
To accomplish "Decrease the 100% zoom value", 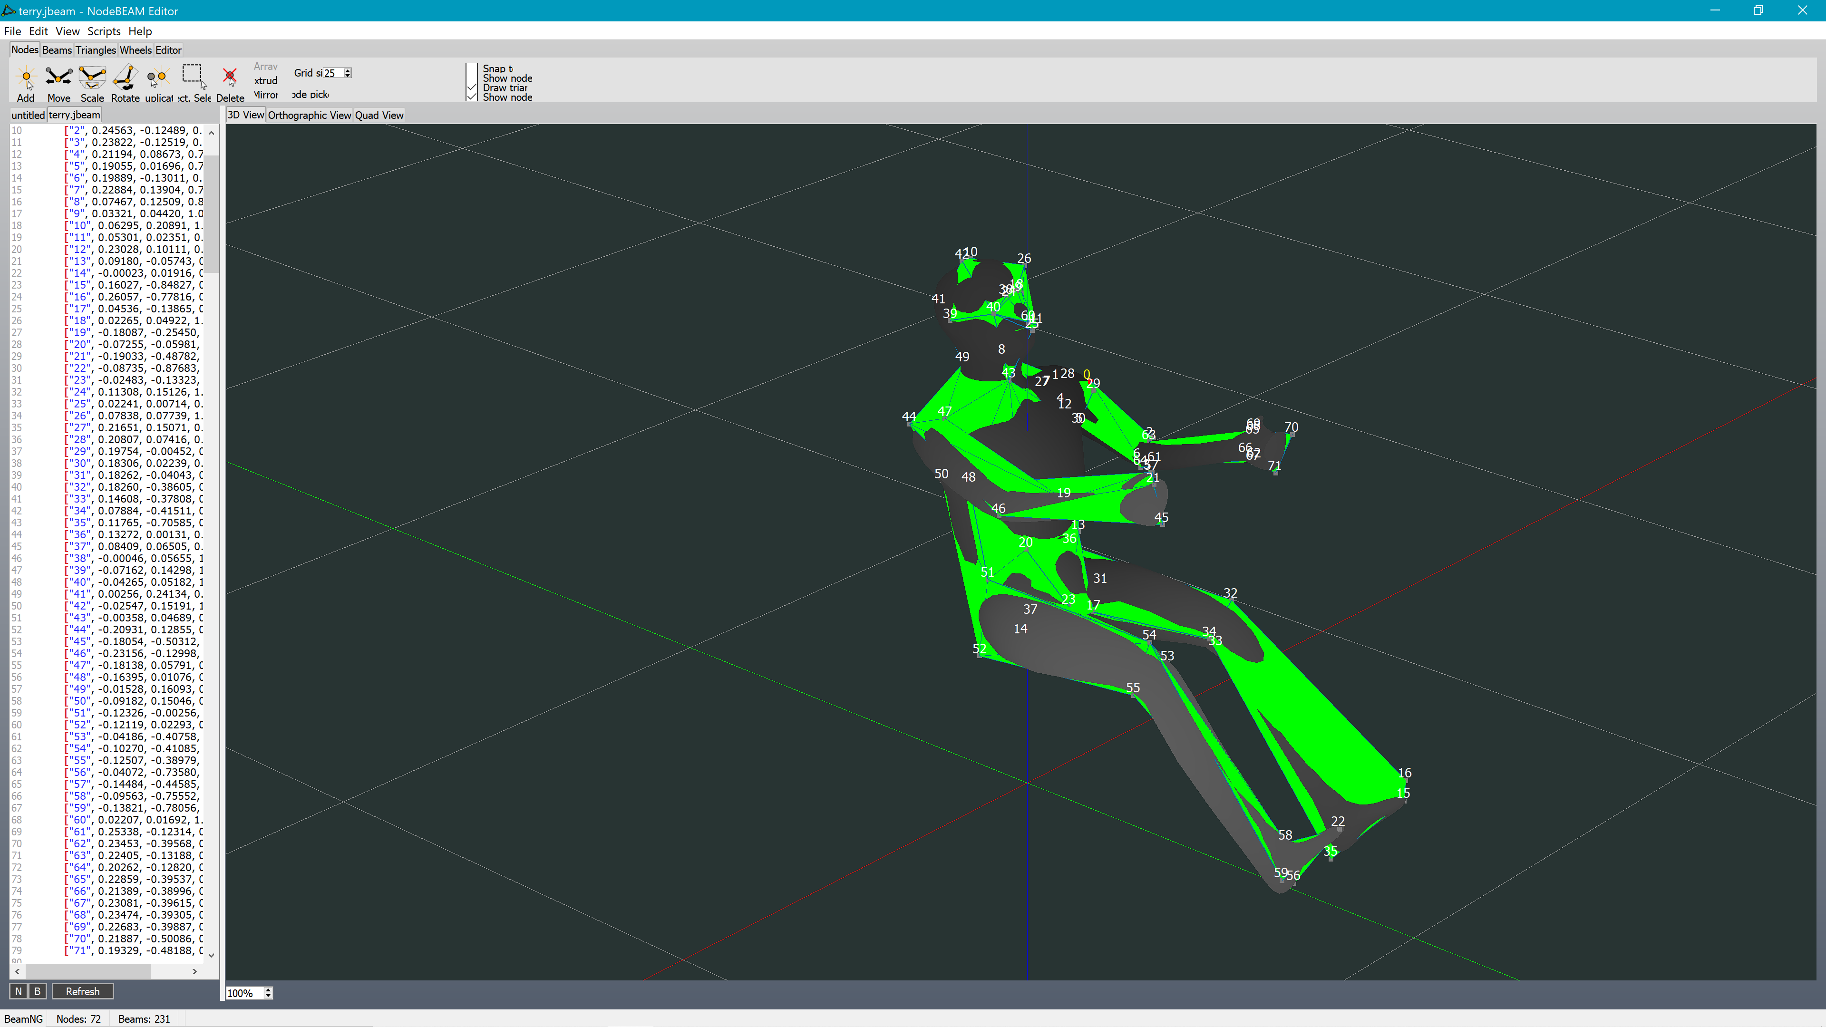I will [x=268, y=996].
